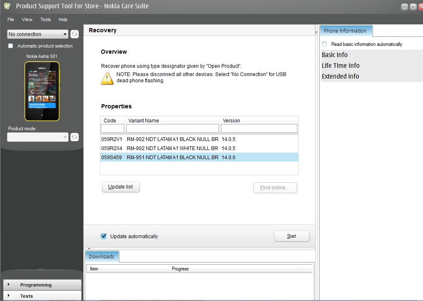
Task: Click the Version filter field
Action: coord(259,128)
